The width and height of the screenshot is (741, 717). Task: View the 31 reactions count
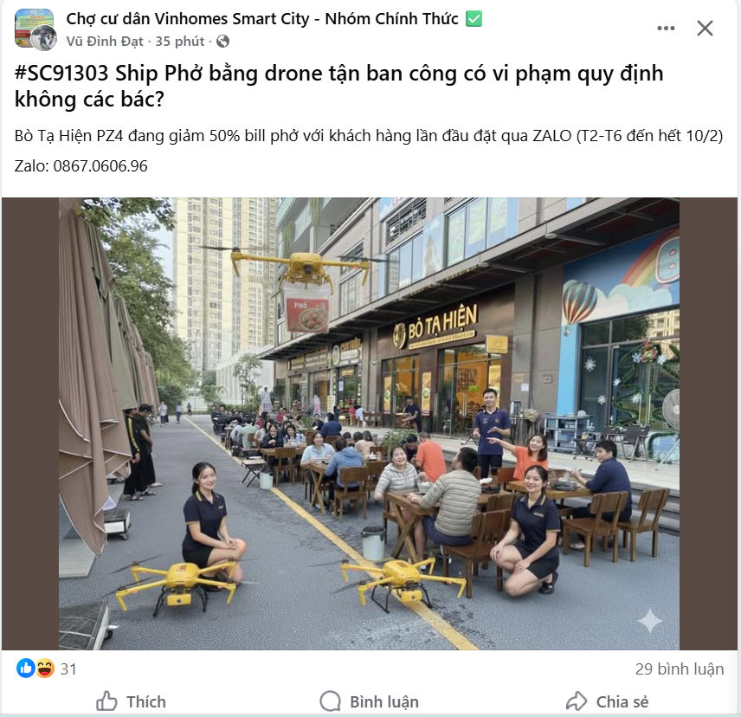(x=68, y=669)
